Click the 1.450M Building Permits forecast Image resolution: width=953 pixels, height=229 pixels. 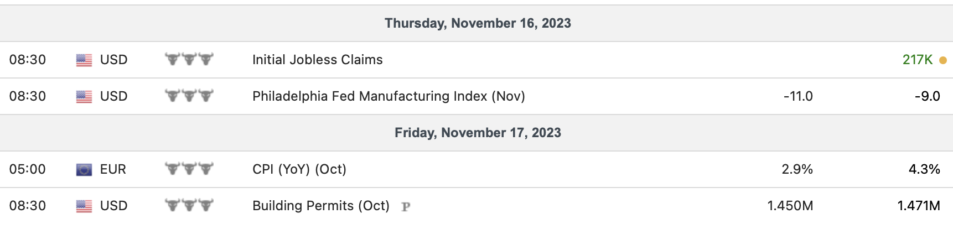coord(790,206)
